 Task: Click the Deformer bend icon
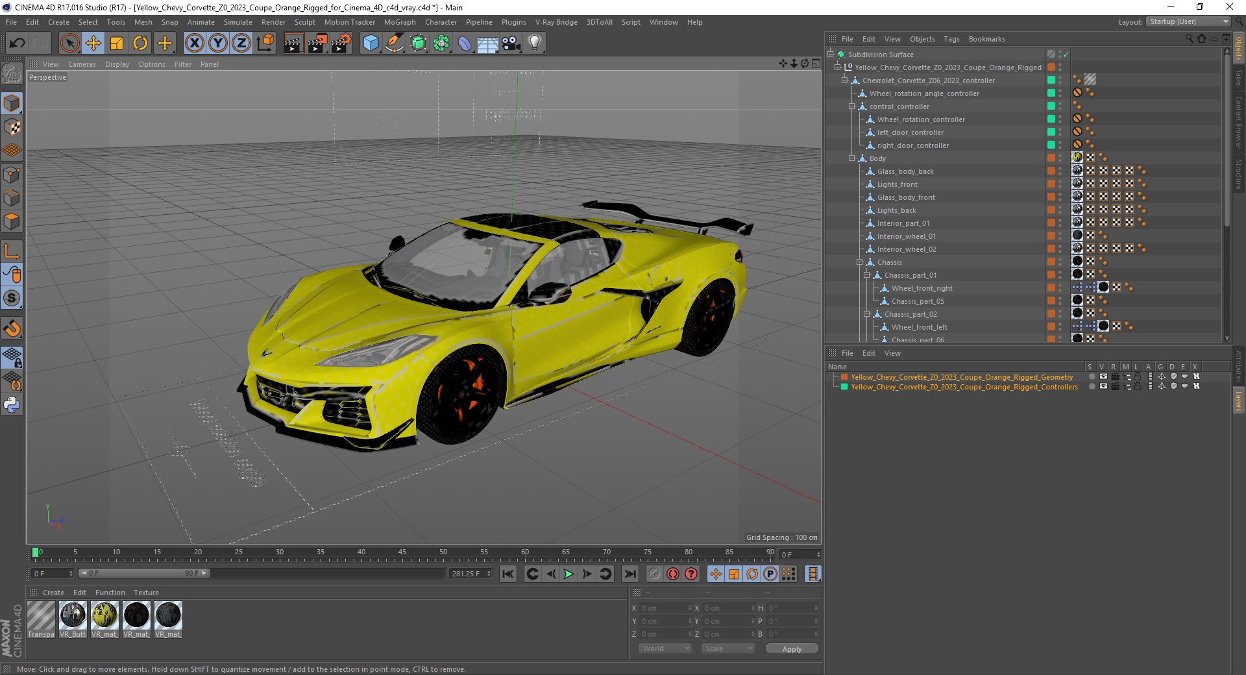[x=465, y=43]
